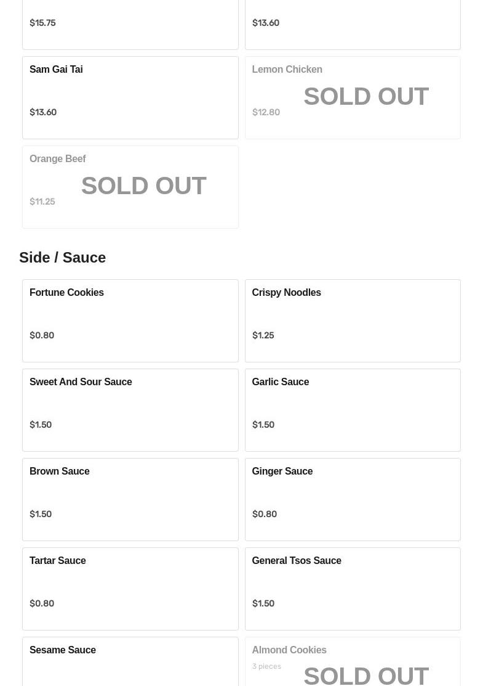Image resolution: width=483 pixels, height=686 pixels.
Task: Pick the Garlic Sauce side
Action: 352,410
